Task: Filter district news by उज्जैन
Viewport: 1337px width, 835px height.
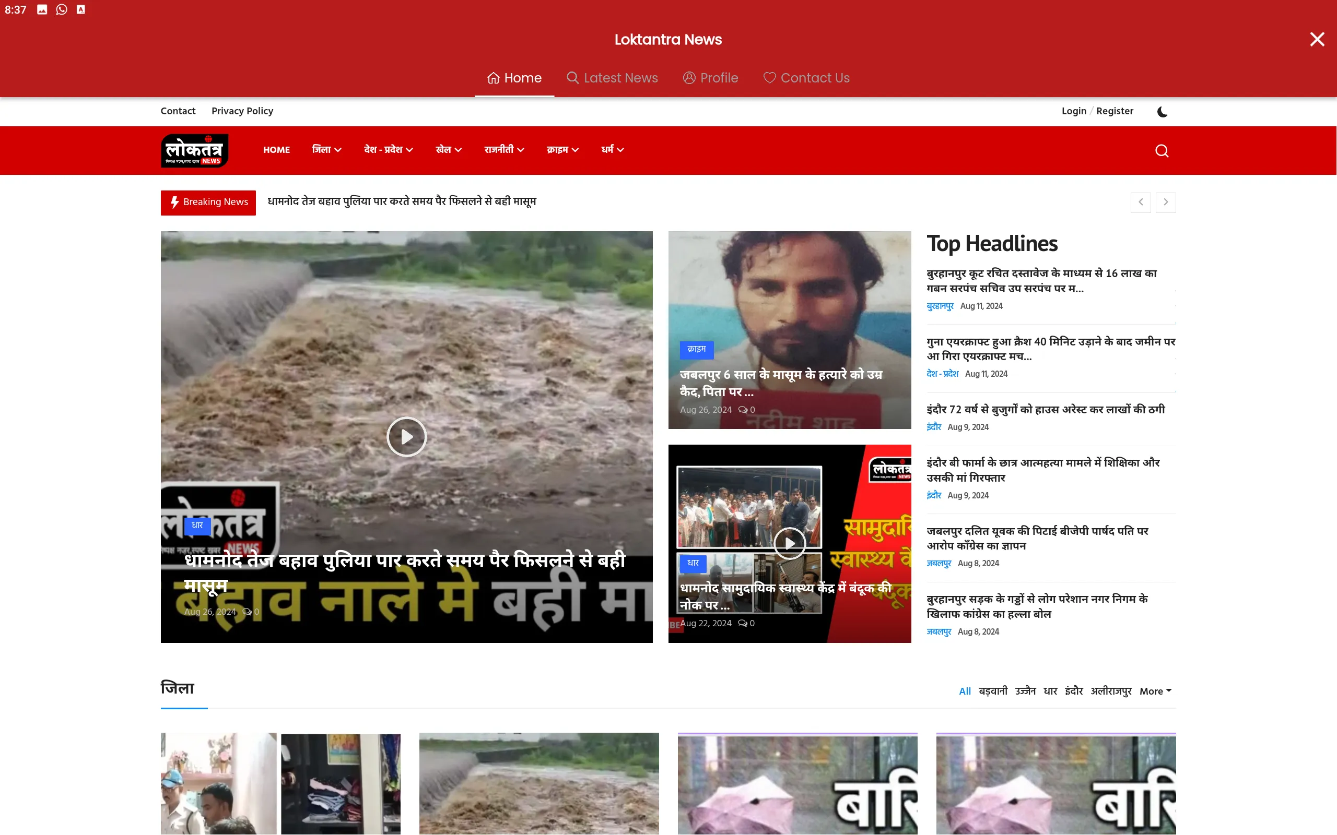Action: (1025, 691)
